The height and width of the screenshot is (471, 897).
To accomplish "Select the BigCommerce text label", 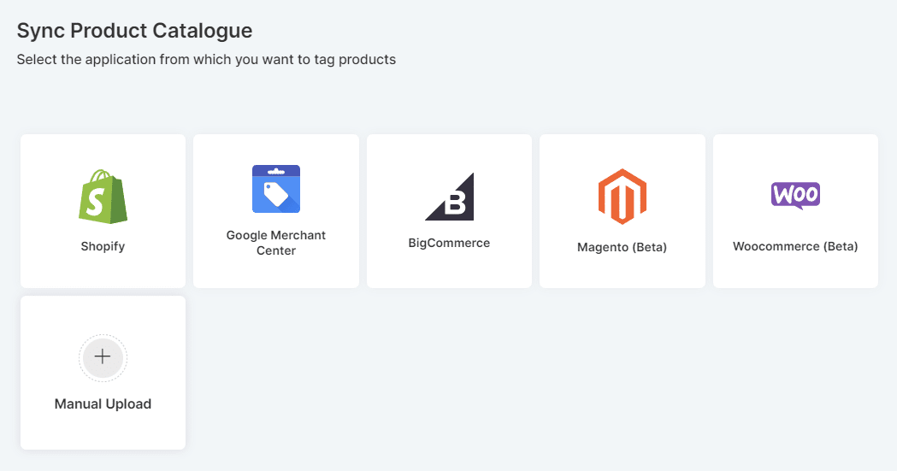I will click(x=449, y=243).
